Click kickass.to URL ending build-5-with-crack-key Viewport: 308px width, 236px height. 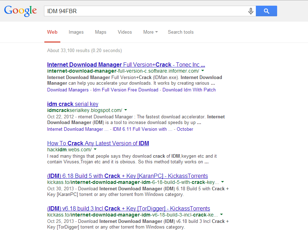coord(133,182)
